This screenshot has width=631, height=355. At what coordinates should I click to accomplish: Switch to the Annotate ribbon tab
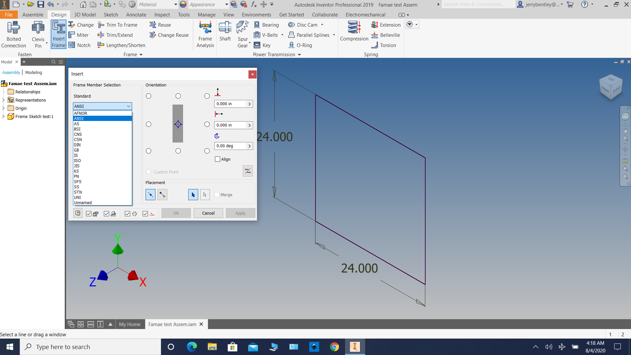click(136, 14)
